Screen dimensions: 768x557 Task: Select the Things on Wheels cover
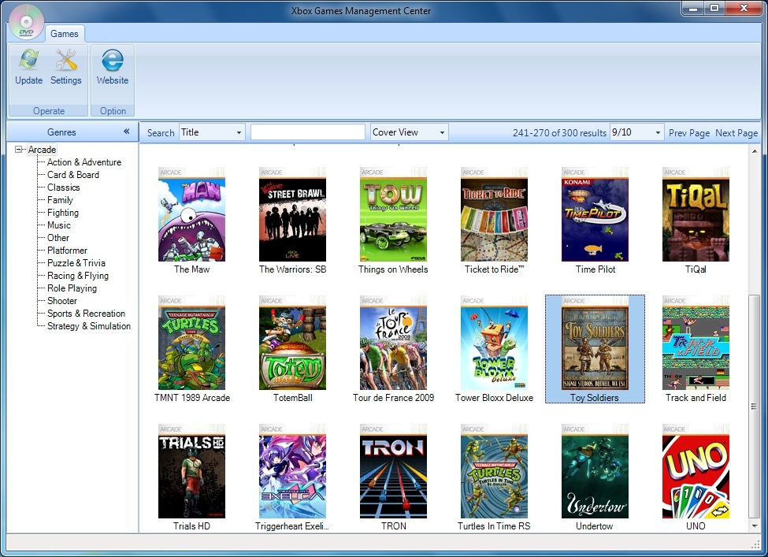pyautogui.click(x=393, y=214)
